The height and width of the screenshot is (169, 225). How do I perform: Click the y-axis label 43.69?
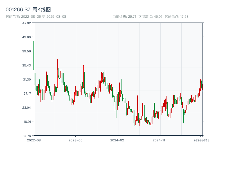point(26,37)
